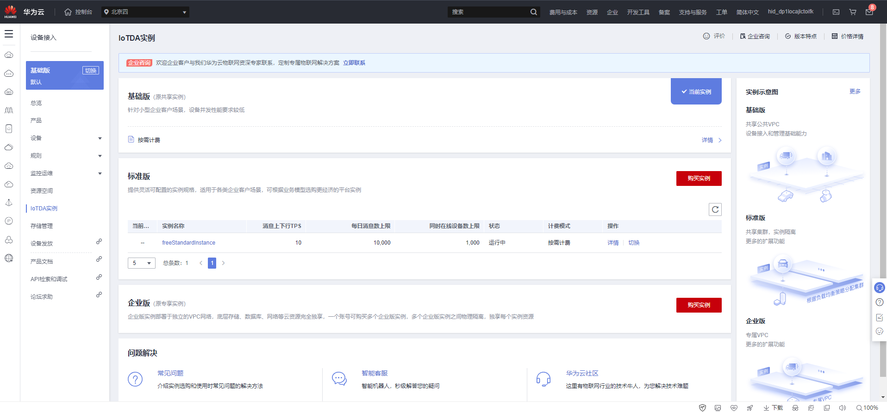Click 切换 for freeStandardInstance row
887x412 pixels.
point(634,243)
